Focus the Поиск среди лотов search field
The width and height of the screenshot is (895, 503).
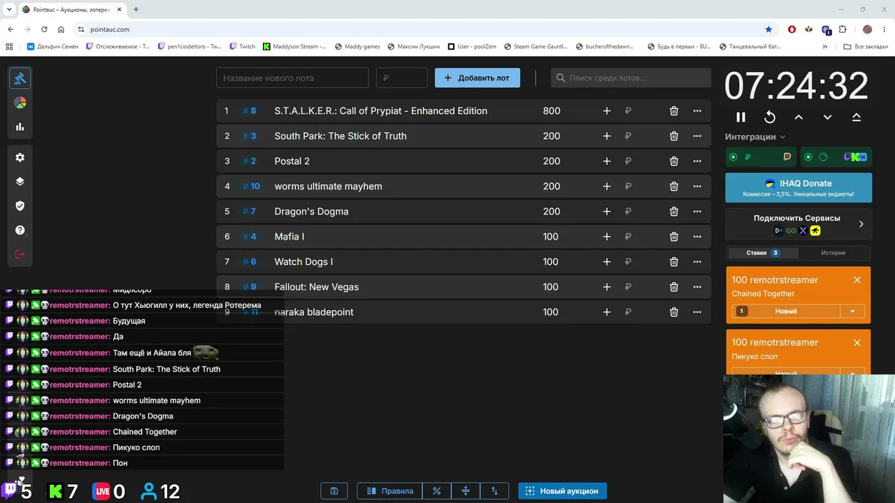(x=631, y=78)
